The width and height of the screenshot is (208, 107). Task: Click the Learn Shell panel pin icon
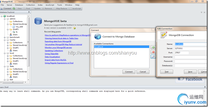click(205, 87)
